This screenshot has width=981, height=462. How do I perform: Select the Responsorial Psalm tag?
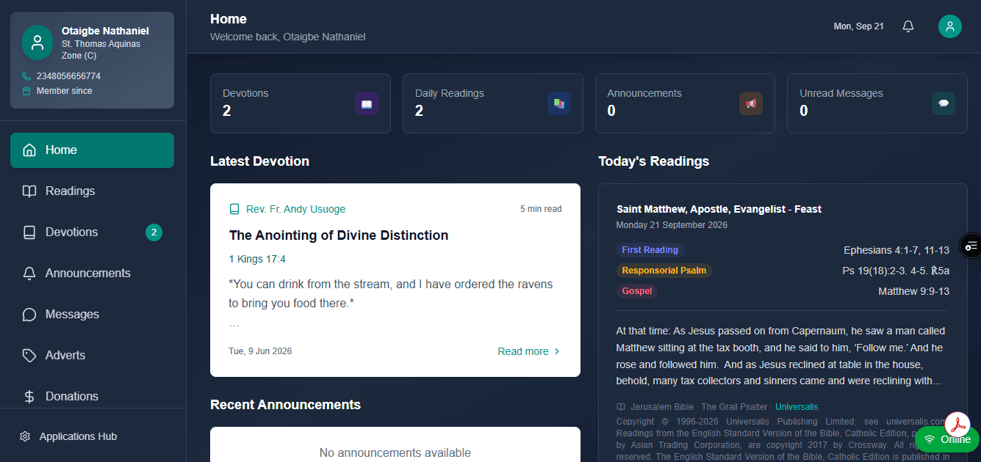point(664,271)
